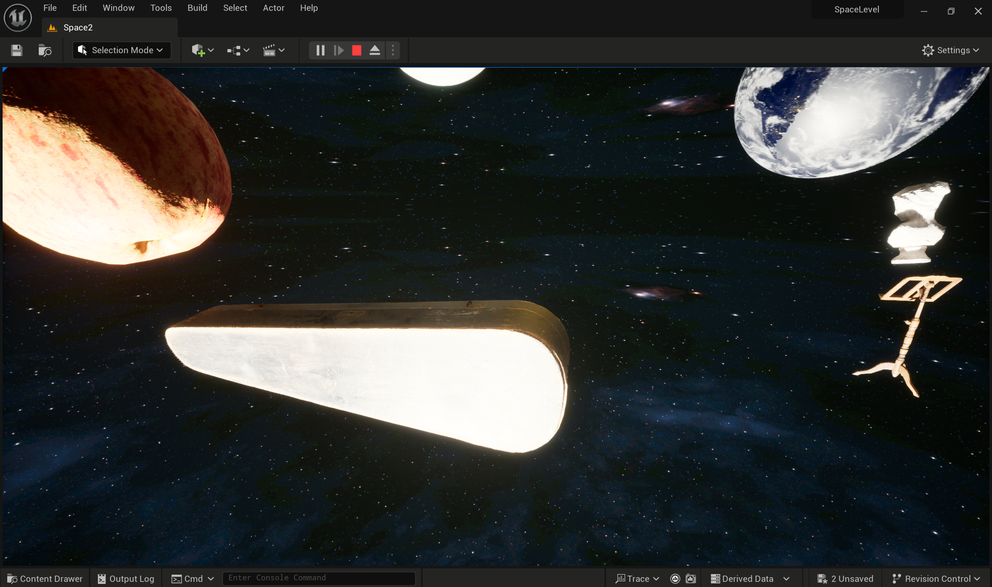Expand the Settings dropdown
This screenshot has height=587, width=992.
click(x=950, y=50)
